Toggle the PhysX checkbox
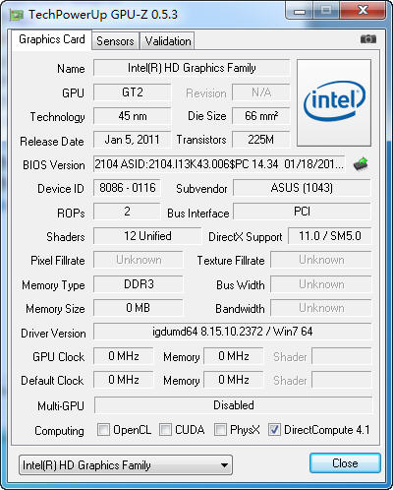This screenshot has height=490, width=393. (x=220, y=429)
